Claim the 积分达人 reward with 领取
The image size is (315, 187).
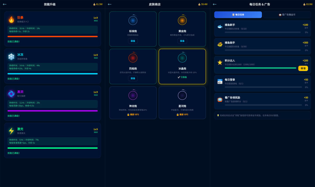[303, 68]
